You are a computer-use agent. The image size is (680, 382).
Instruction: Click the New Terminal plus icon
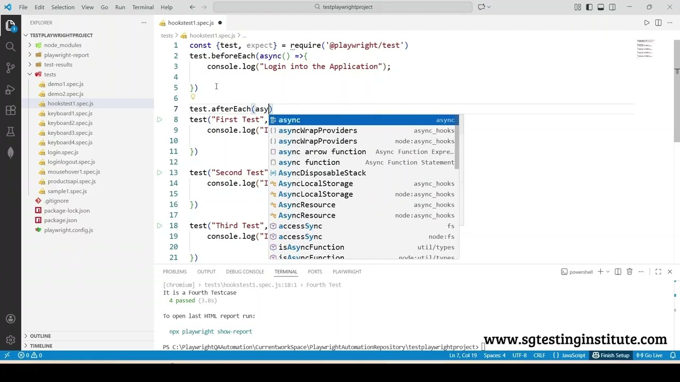(x=600, y=272)
